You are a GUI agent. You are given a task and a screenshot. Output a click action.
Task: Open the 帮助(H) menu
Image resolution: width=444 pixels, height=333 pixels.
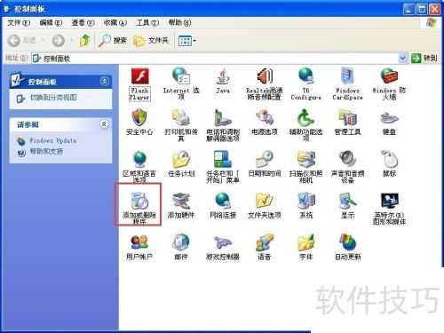coord(179,22)
